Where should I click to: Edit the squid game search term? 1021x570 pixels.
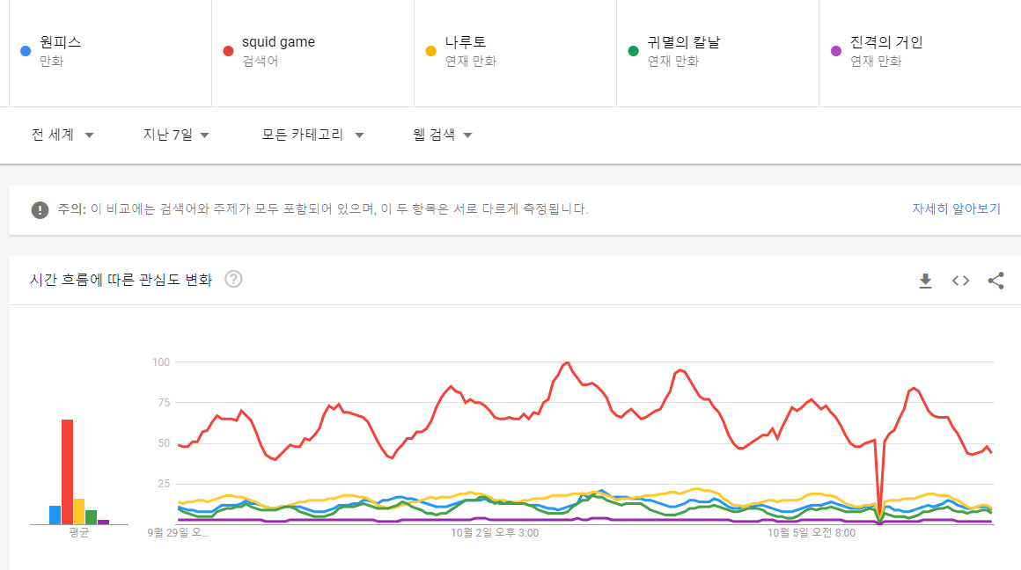(x=278, y=42)
